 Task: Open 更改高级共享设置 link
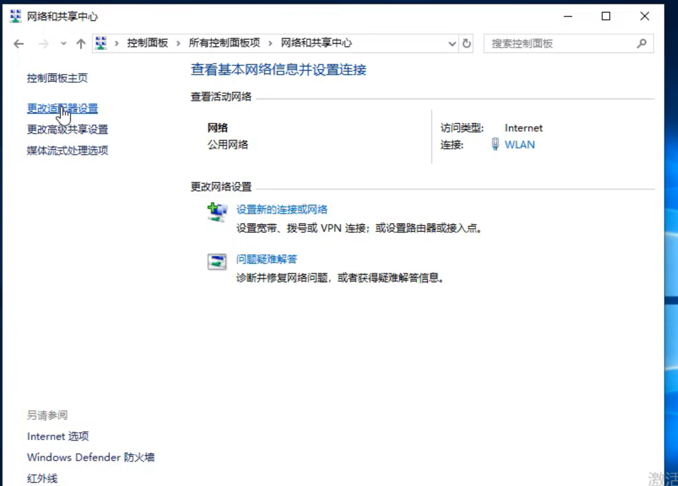point(68,129)
